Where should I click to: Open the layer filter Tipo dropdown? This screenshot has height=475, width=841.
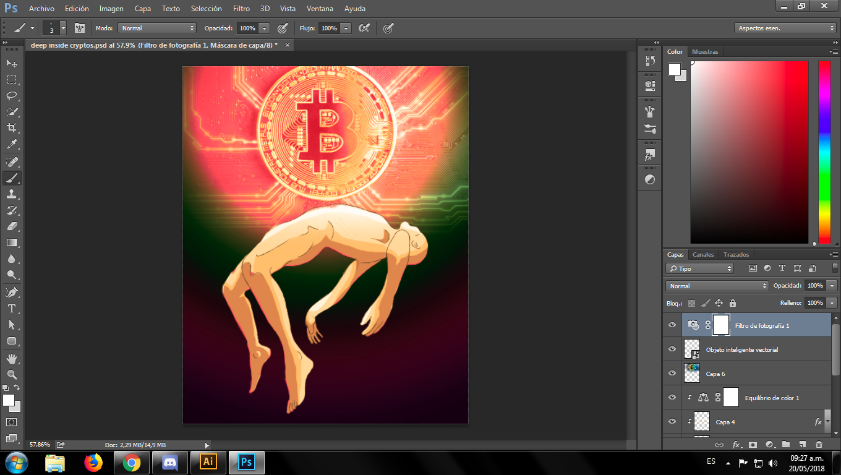(700, 268)
